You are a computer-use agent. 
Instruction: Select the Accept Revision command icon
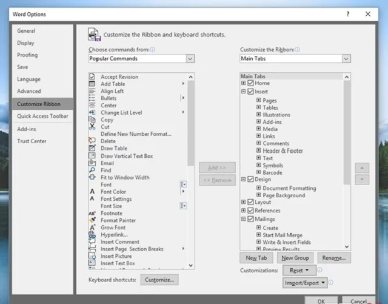92,76
